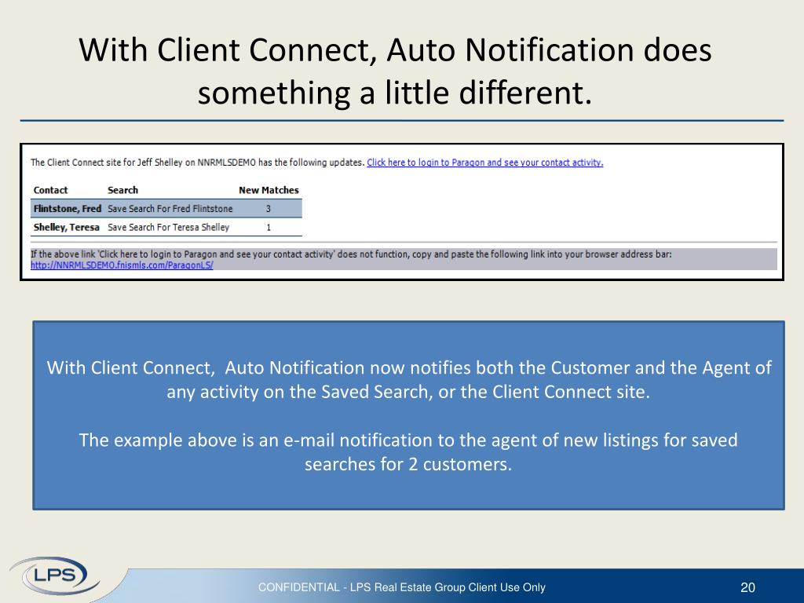The height and width of the screenshot is (603, 804).
Task: Click the blue box paragraph about notifying Customer and Agent
Action: (x=408, y=379)
